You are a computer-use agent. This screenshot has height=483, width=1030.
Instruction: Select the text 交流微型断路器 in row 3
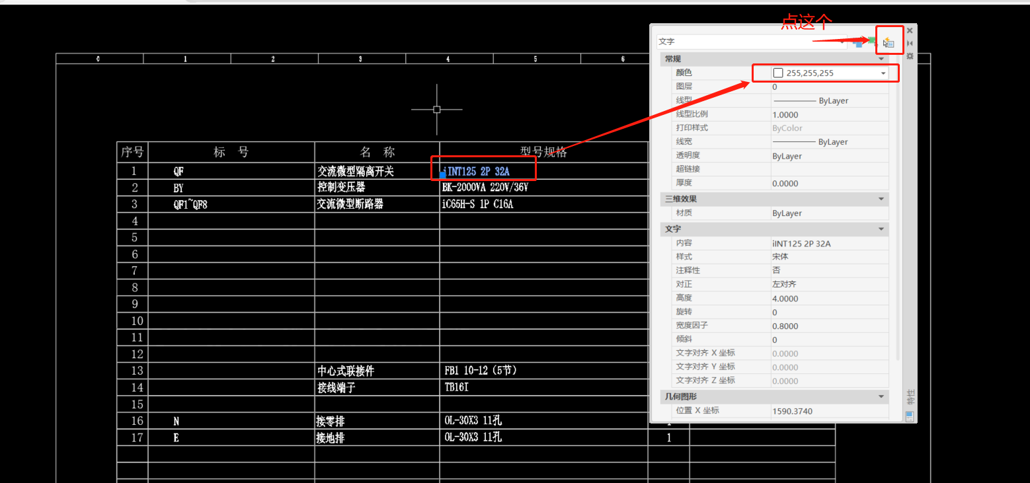tap(350, 204)
